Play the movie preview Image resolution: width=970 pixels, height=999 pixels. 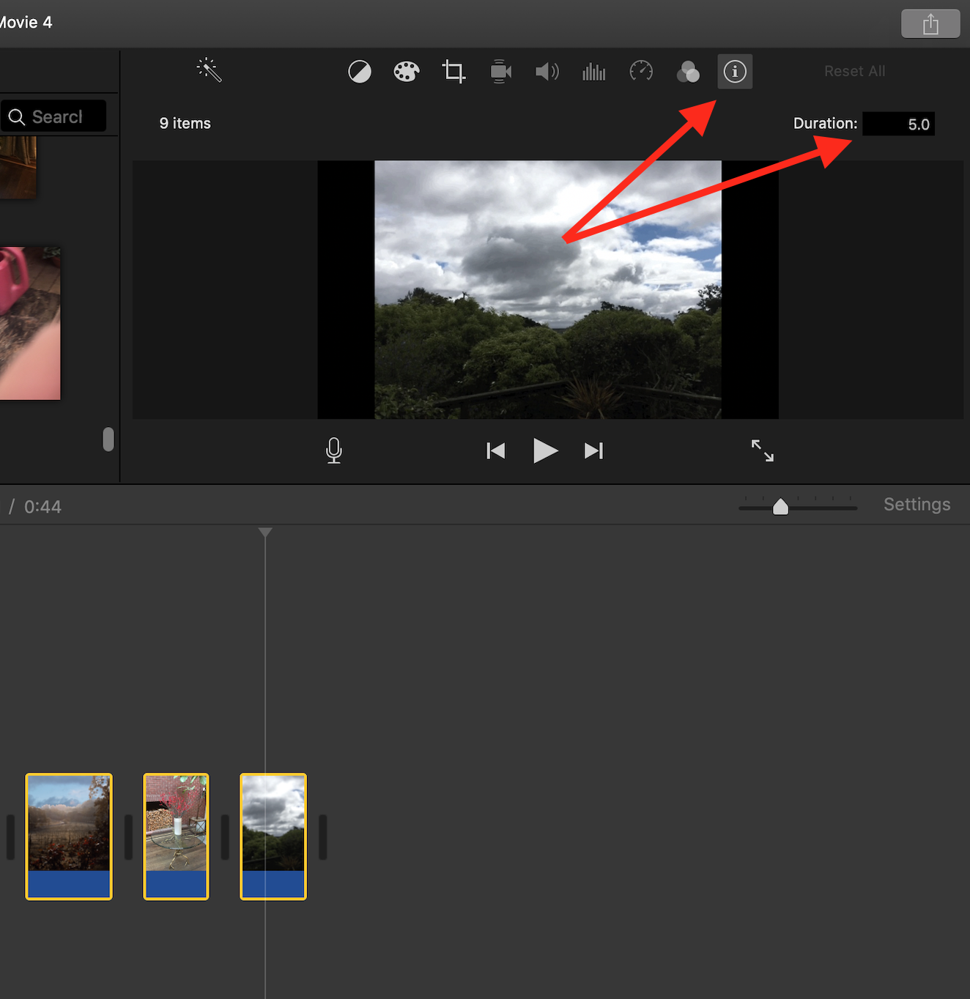tap(546, 450)
